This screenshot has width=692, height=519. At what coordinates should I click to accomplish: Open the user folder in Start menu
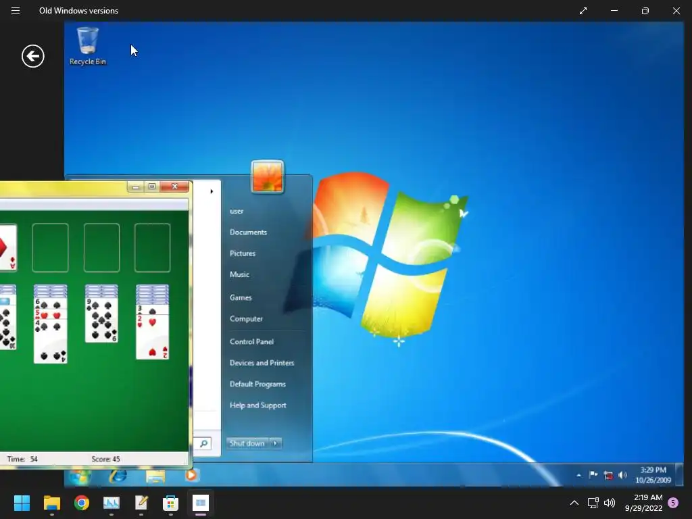tap(237, 211)
